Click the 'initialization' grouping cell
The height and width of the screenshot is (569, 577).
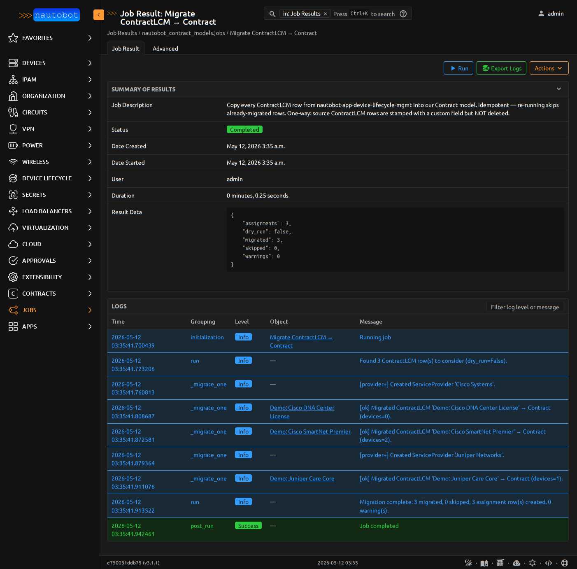coord(207,337)
